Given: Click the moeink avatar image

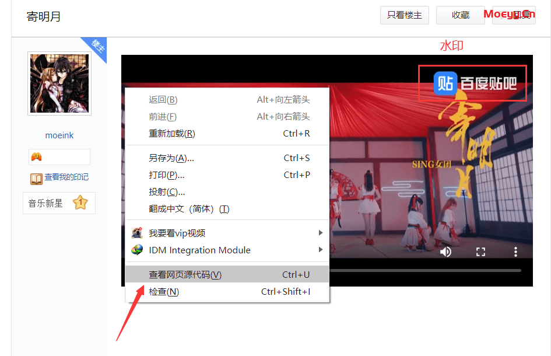Looking at the screenshot, I should (59, 83).
